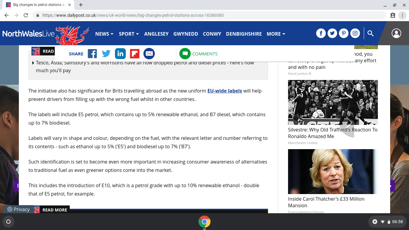Image resolution: width=409 pixels, height=230 pixels.
Task: Open the user account profile icon
Action: pos(396,33)
